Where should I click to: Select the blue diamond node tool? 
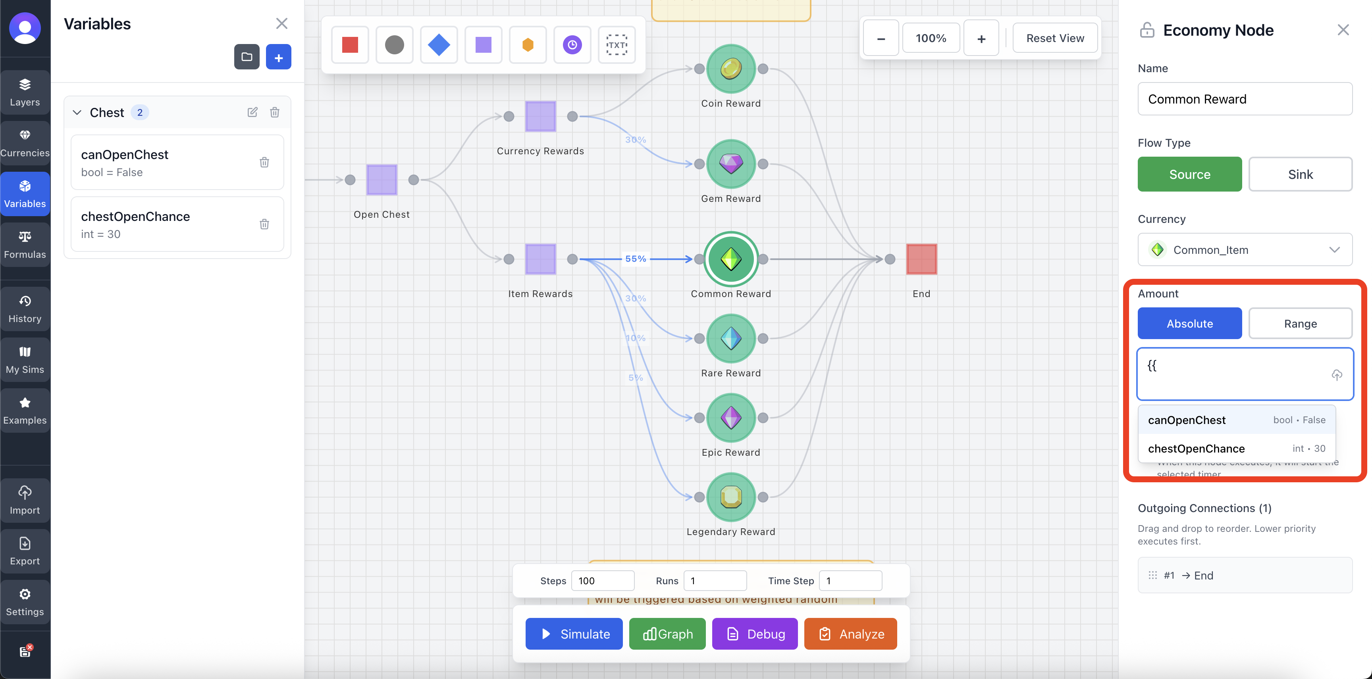(439, 45)
